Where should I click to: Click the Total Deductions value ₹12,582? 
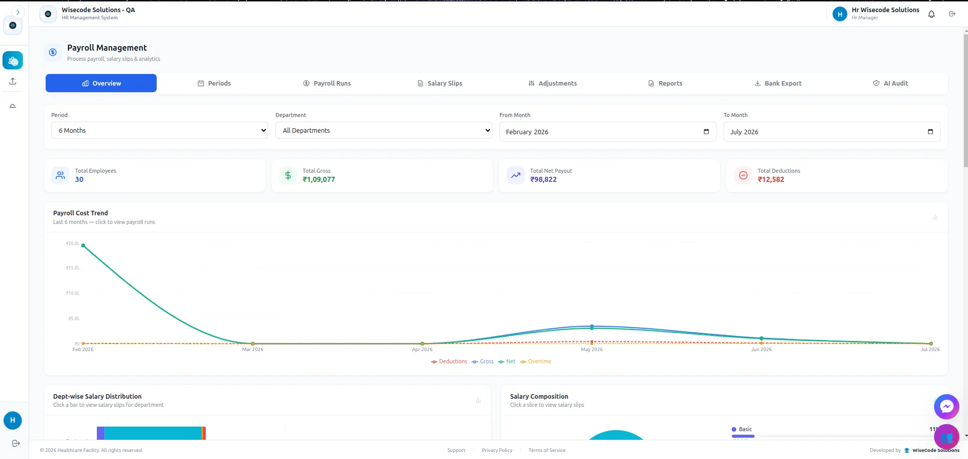[771, 179]
